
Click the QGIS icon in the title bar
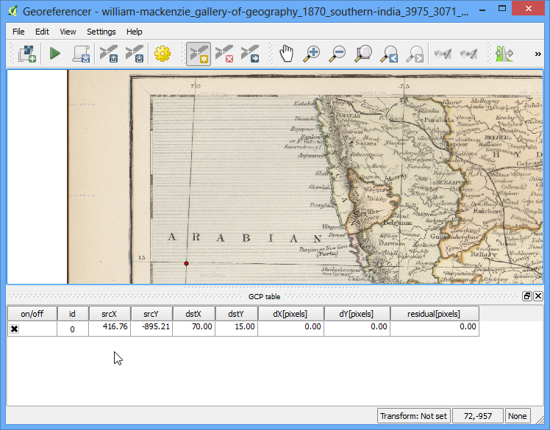click(x=12, y=11)
